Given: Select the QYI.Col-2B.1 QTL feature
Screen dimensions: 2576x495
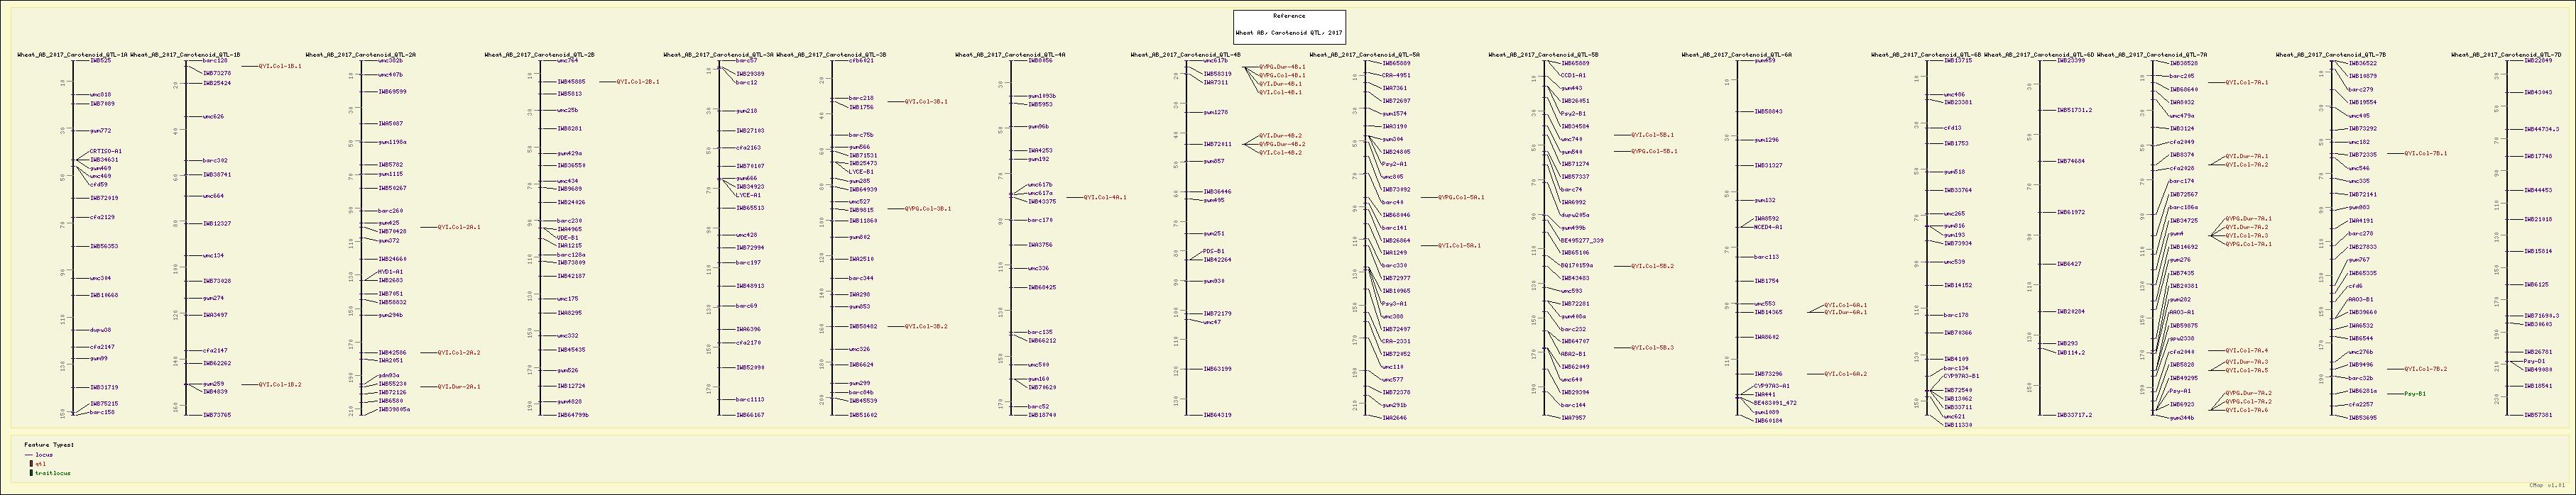Looking at the screenshot, I should click(637, 82).
